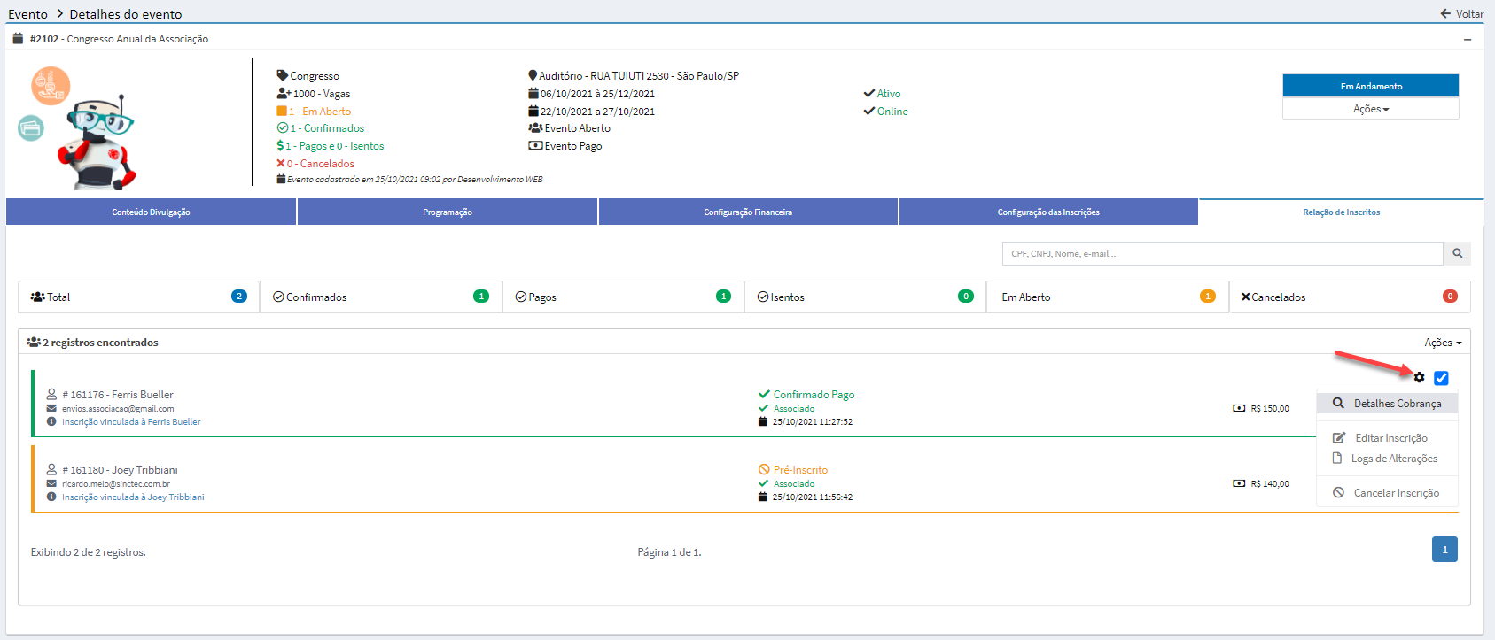Expand the Ações dropdown under Em Andamento
The image size is (1495, 640).
pos(1370,109)
